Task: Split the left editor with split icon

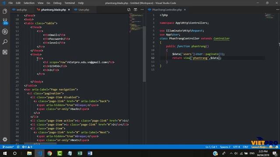Action: click(x=135, y=10)
